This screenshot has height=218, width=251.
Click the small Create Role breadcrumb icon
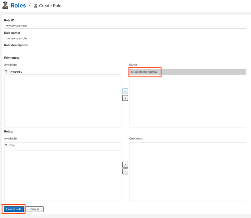click(36, 6)
